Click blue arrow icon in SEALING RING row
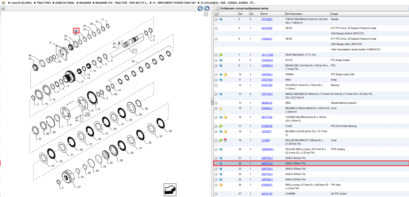 221,149
